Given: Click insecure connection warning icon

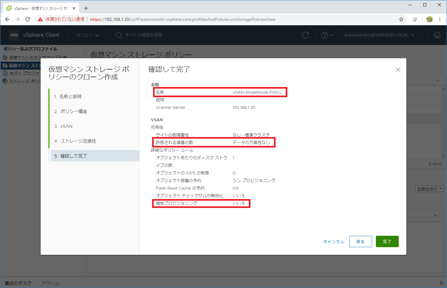Looking at the screenshot, I should pos(40,19).
